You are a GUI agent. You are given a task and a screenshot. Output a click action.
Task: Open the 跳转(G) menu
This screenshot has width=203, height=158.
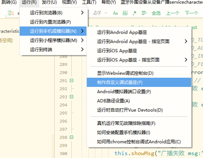click(x=9, y=3)
